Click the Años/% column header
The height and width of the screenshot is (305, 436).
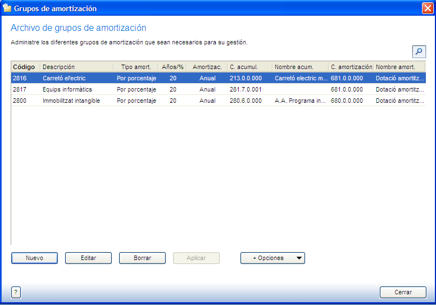[172, 67]
